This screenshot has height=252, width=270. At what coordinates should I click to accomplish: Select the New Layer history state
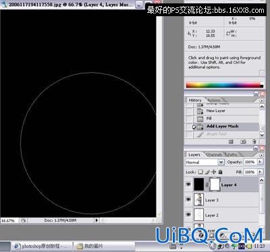tap(226, 111)
